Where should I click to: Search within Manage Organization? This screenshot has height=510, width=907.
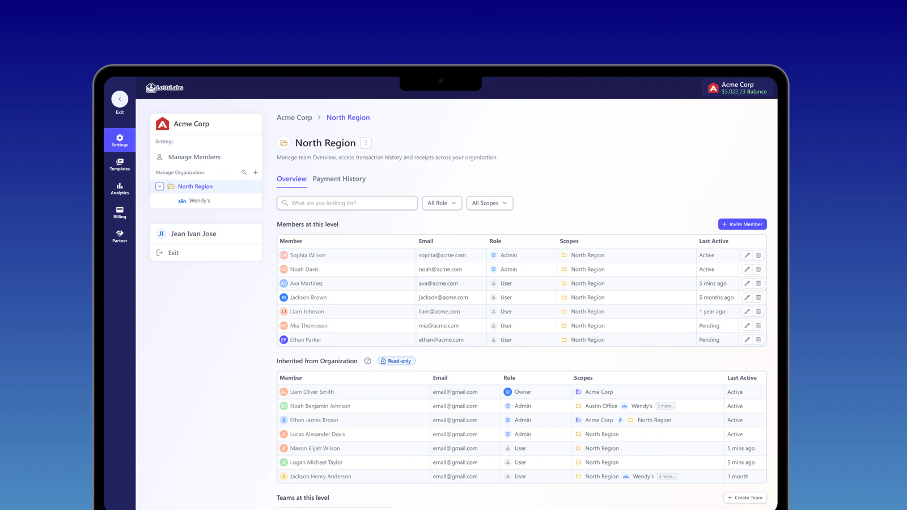coord(244,172)
